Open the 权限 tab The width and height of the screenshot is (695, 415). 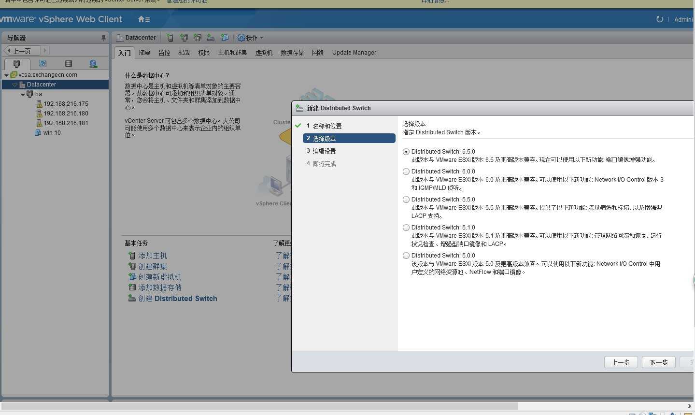pyautogui.click(x=204, y=53)
